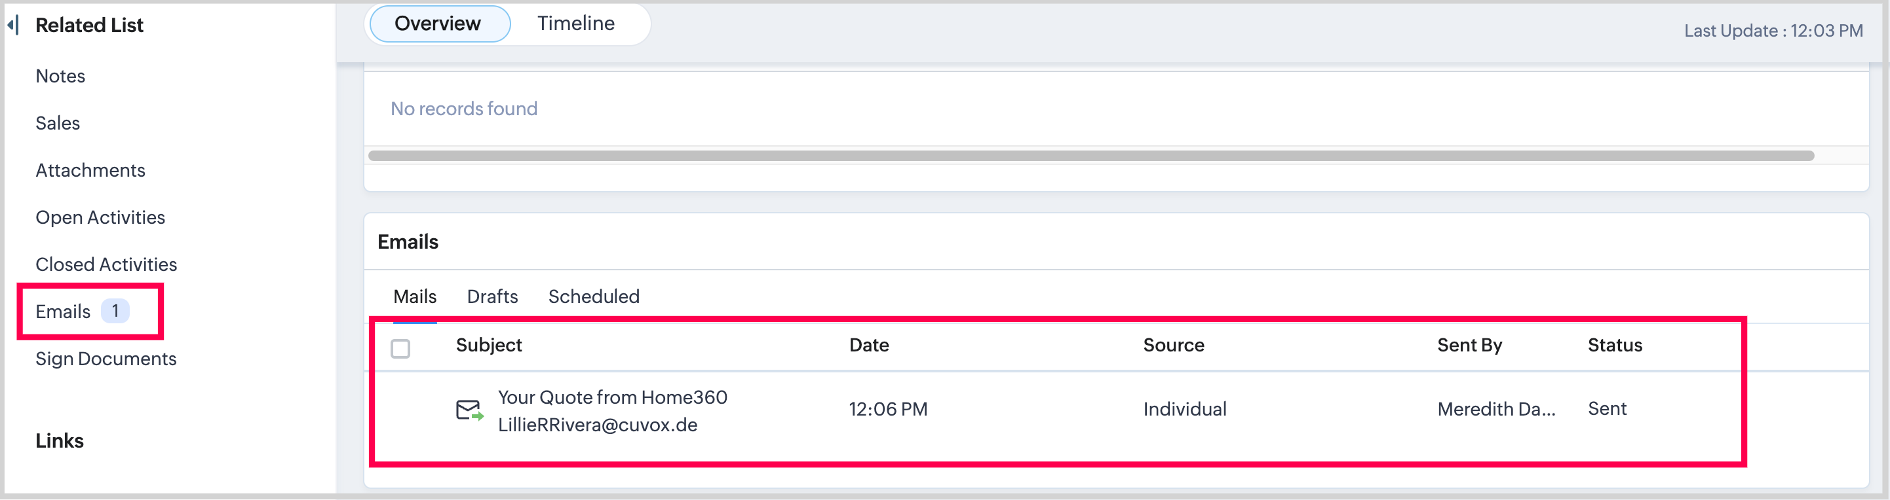Screen dimensions: 1890x500
Task: Tick the select-all checkbox beside Subject
Action: pyautogui.click(x=400, y=348)
